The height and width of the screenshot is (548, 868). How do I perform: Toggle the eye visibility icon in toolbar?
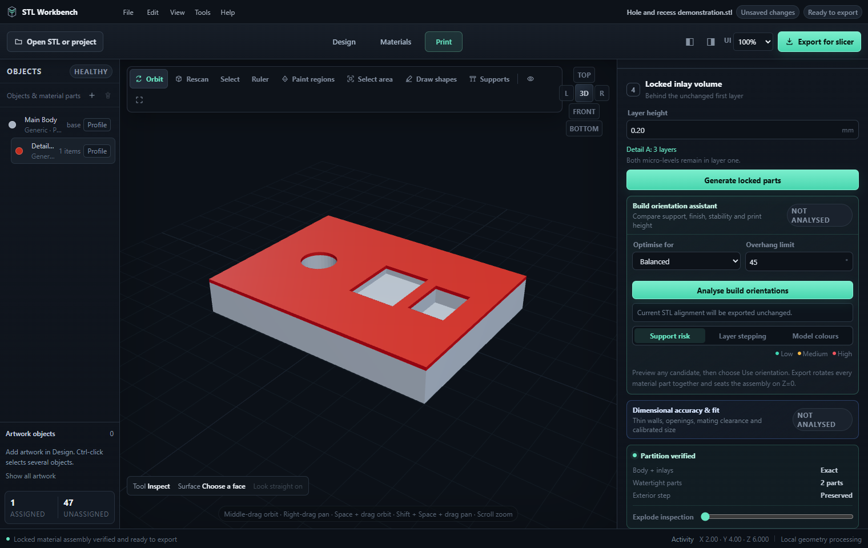[x=531, y=79]
